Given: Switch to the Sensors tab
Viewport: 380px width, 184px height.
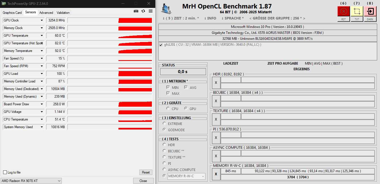Looking at the screenshot, I should (31, 12).
